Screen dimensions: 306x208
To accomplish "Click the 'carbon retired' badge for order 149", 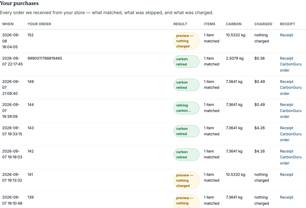I will coord(186,85).
